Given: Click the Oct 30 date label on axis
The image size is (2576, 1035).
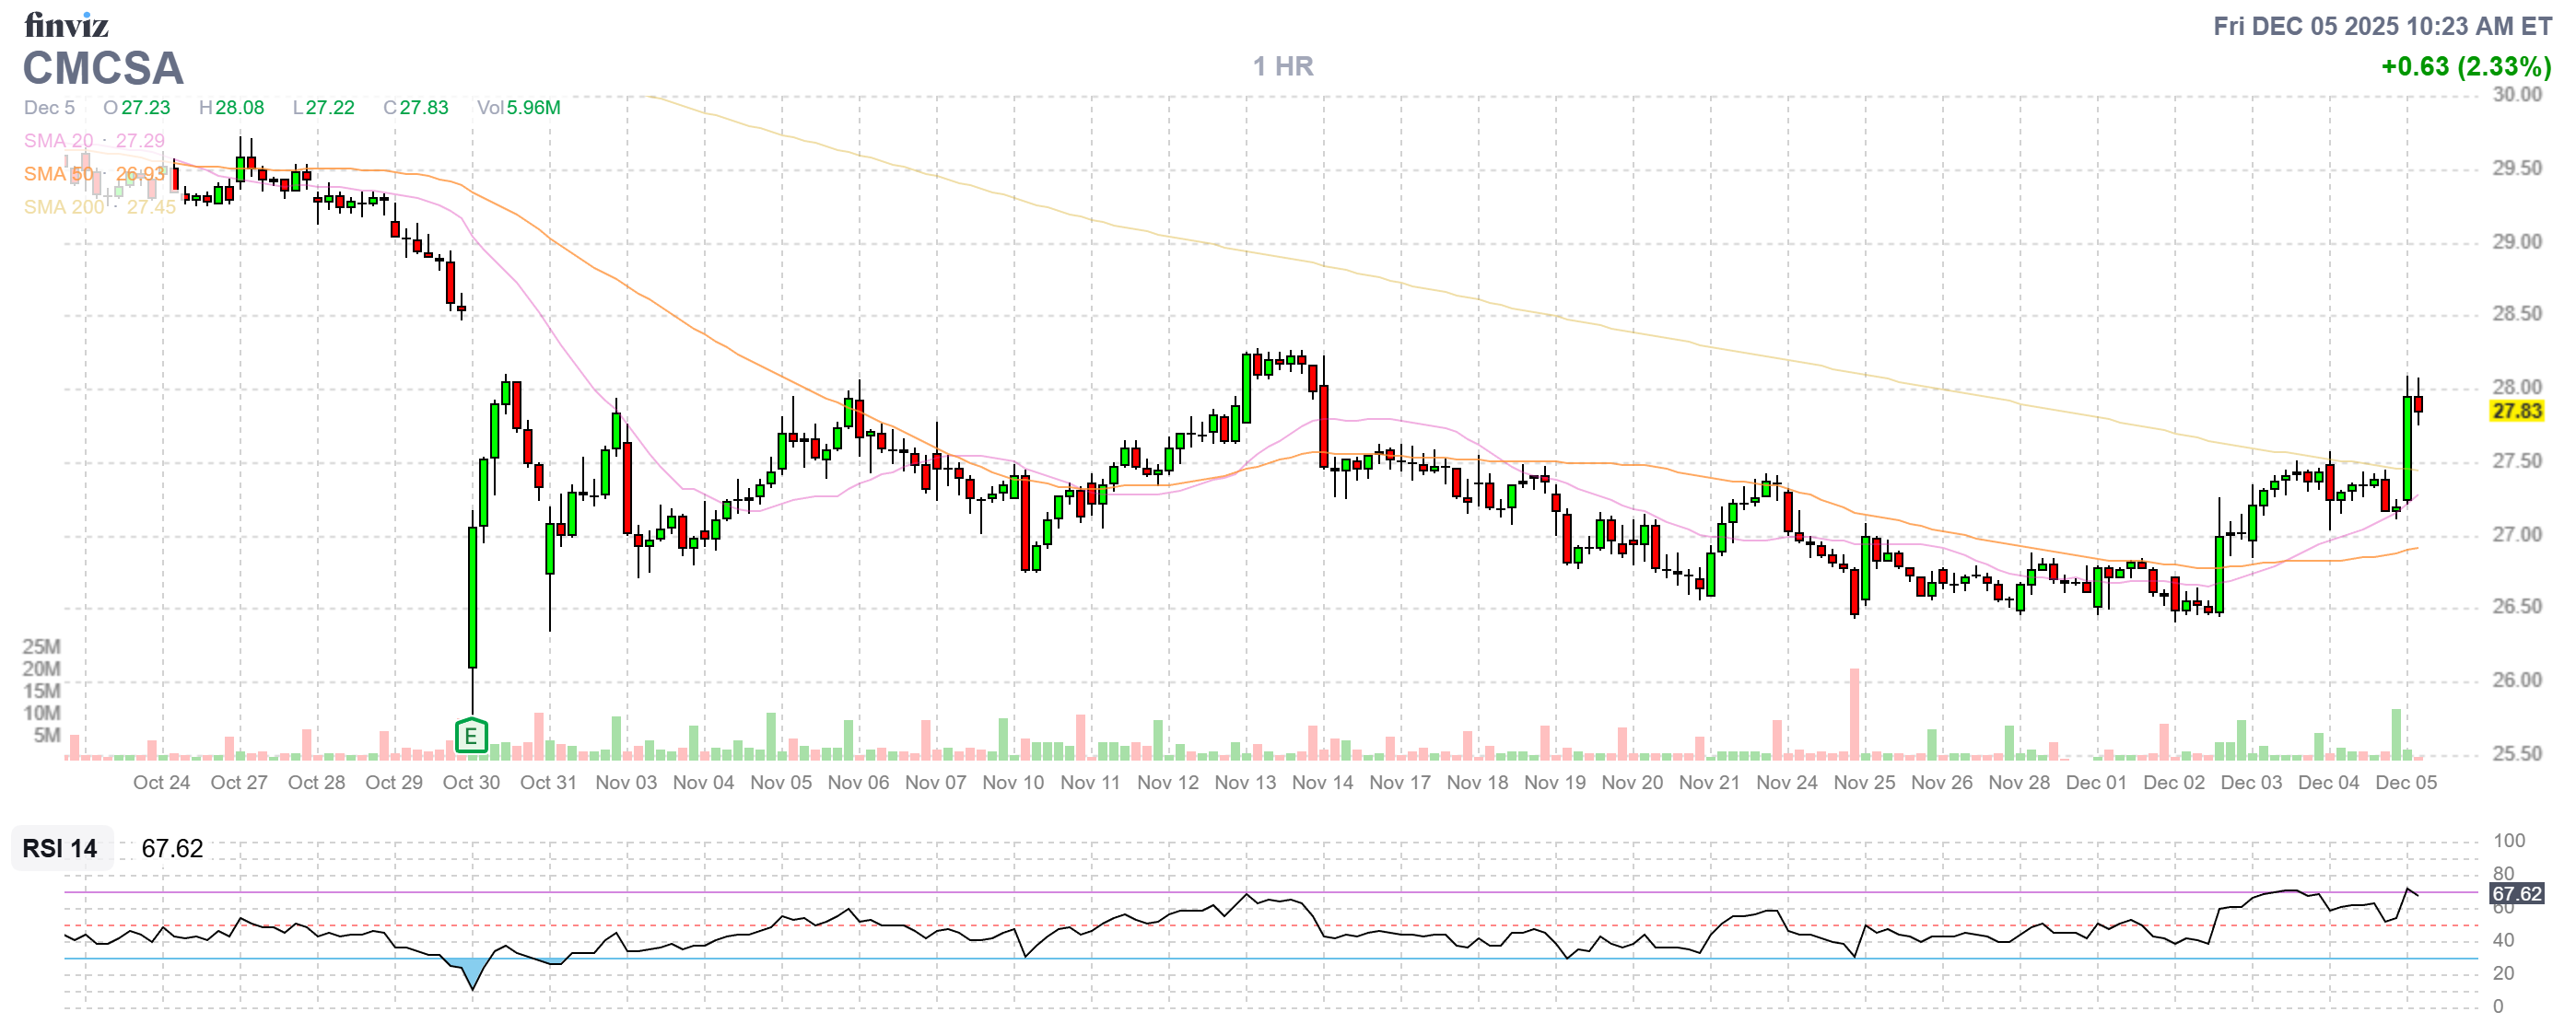Looking at the screenshot, I should click(471, 784).
